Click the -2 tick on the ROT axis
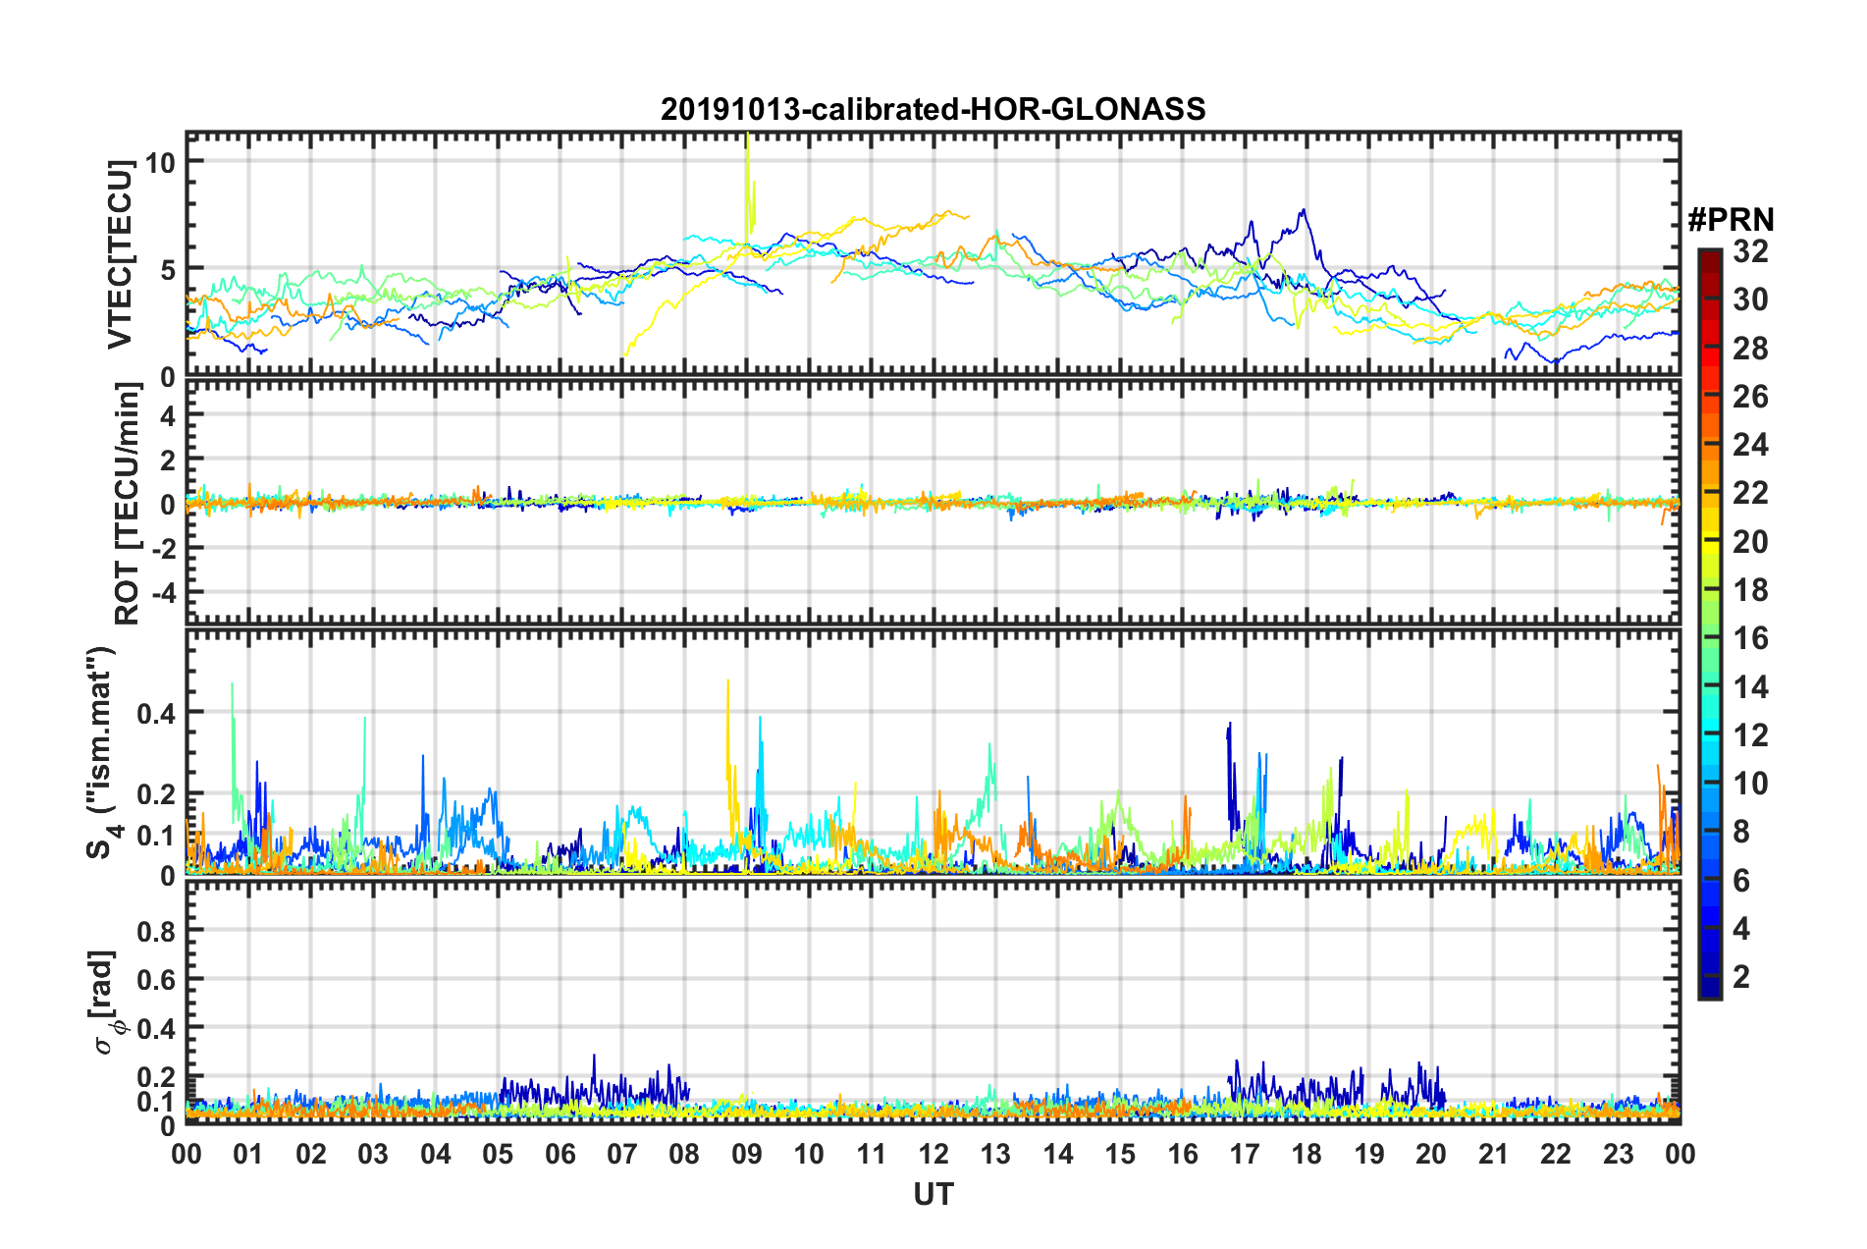 point(163,549)
